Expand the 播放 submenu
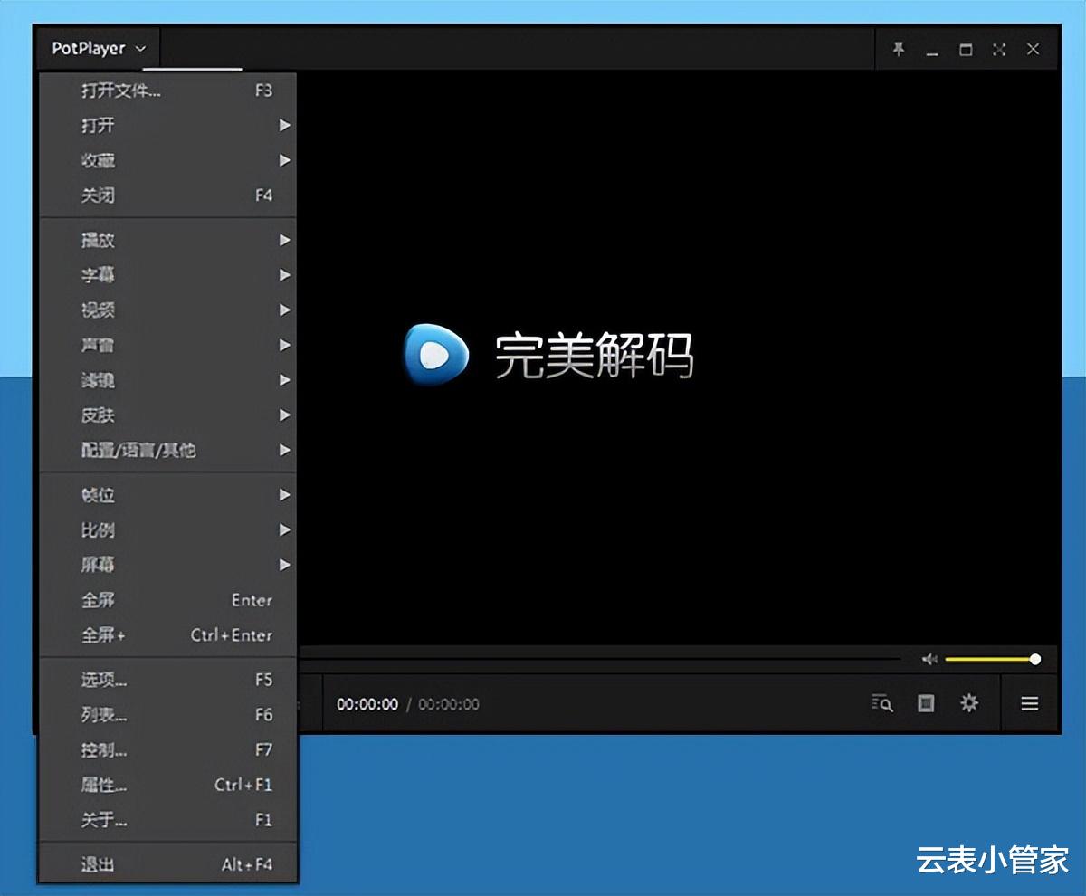Viewport: 1086px width, 896px height. click(168, 240)
